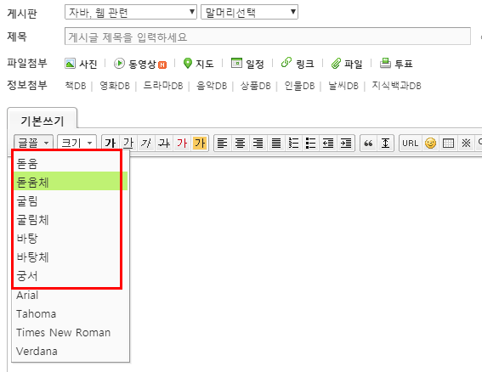Decrease paragraph indent
Screen dimensions: 482x372
(x=328, y=144)
